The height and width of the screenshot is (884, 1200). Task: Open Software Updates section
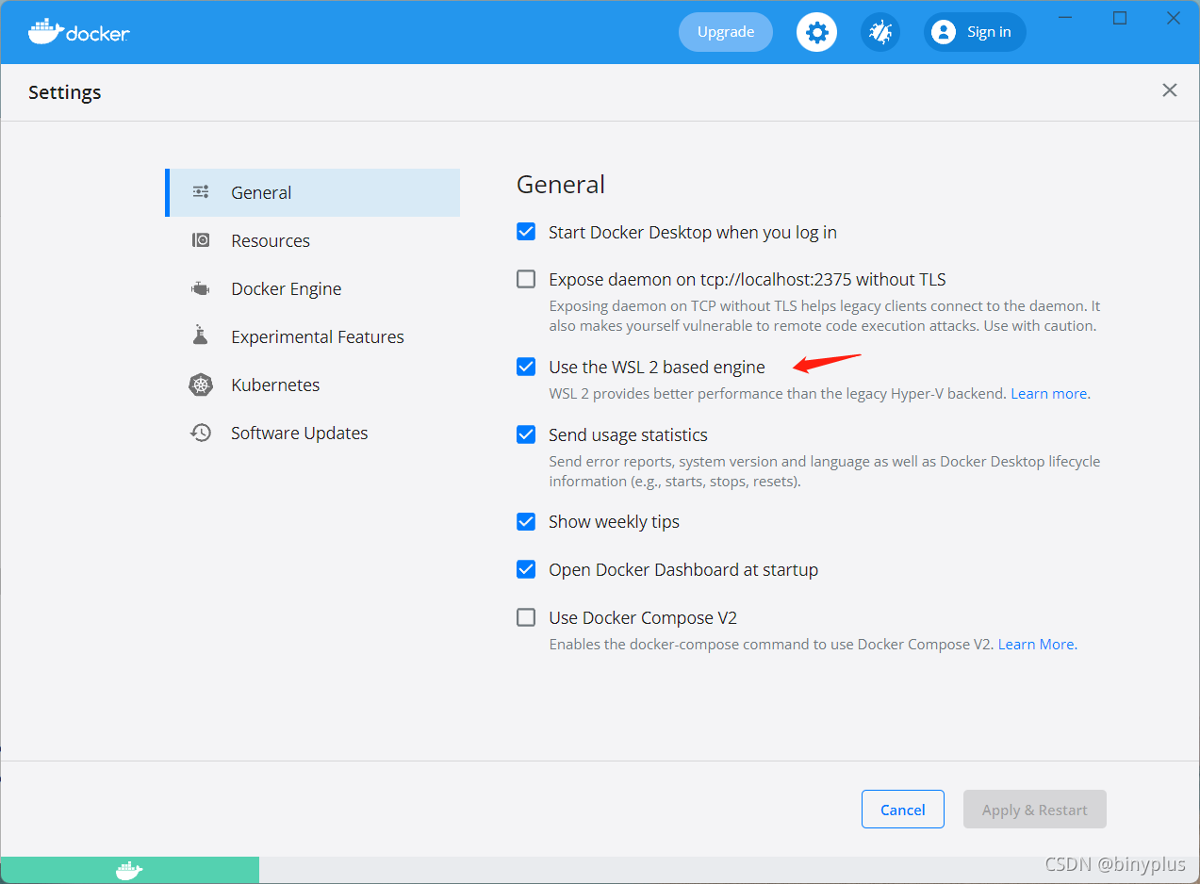tap(312, 433)
